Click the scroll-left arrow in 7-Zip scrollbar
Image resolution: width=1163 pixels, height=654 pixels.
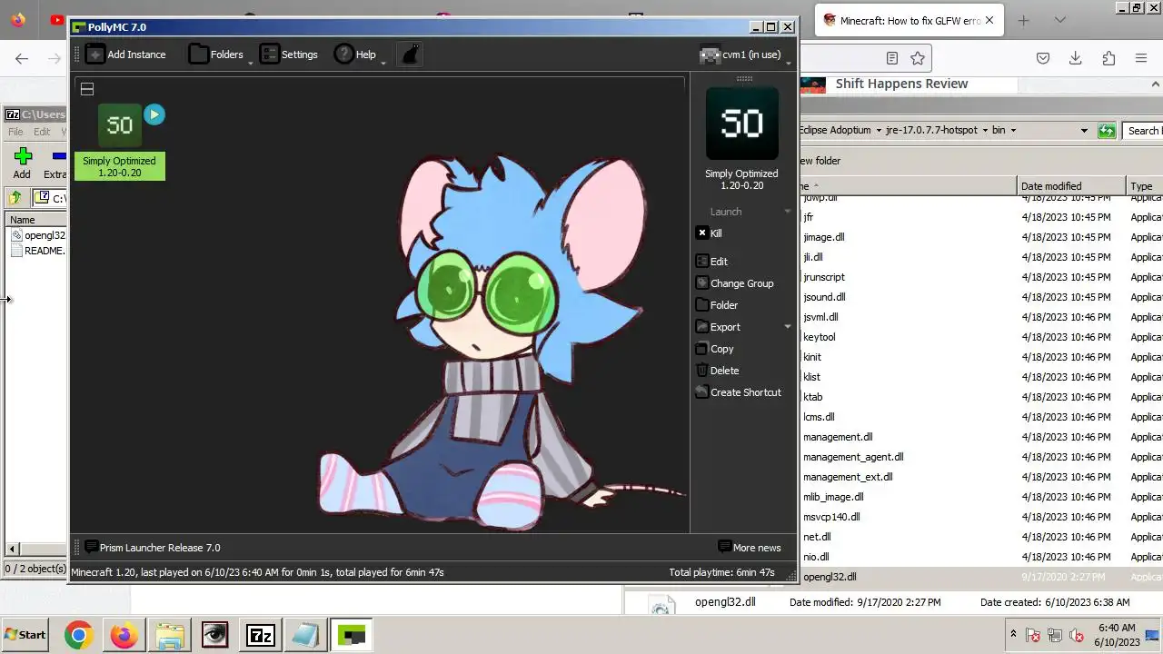pos(12,550)
